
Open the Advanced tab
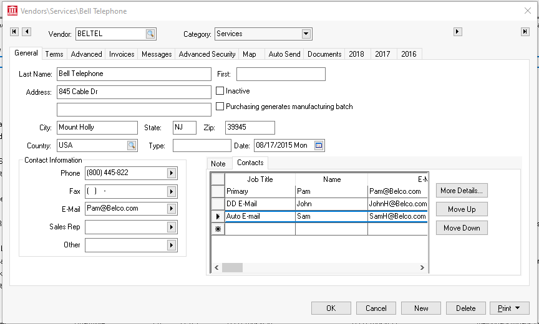tap(86, 54)
